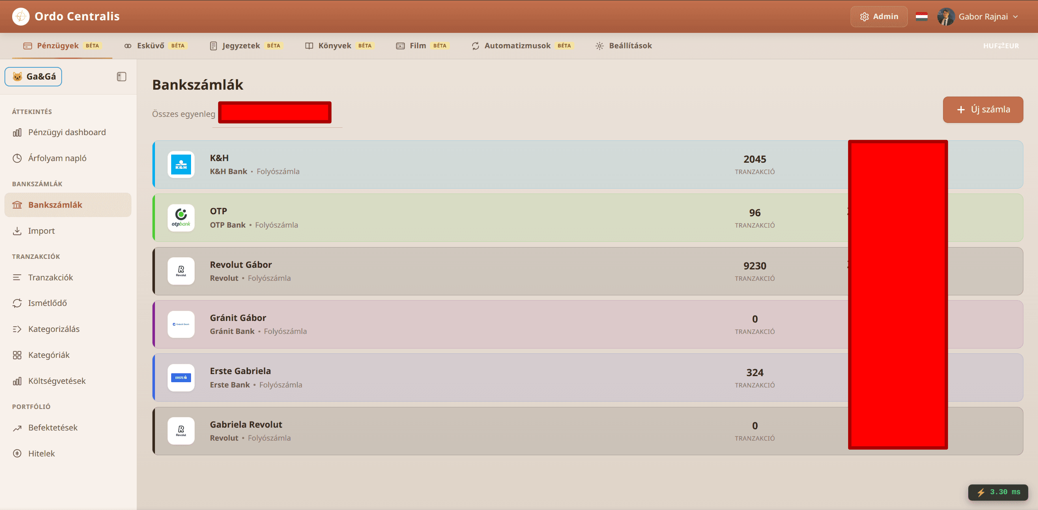Screen dimensions: 1038x510
Task: Open Befektetések in the sidebar
Action: (53, 428)
